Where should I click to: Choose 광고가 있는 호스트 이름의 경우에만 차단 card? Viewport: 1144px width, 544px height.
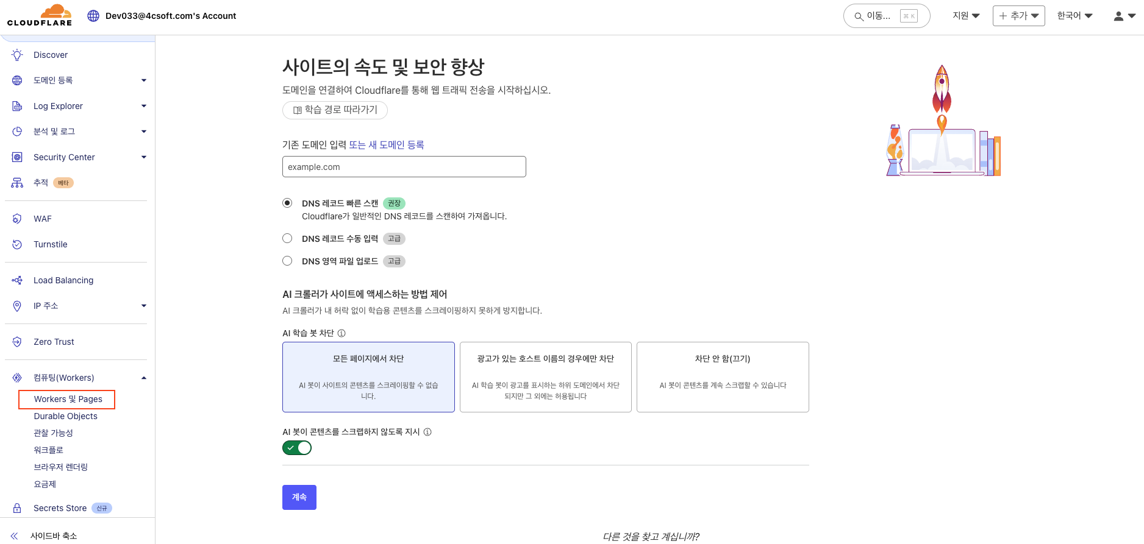point(546,377)
